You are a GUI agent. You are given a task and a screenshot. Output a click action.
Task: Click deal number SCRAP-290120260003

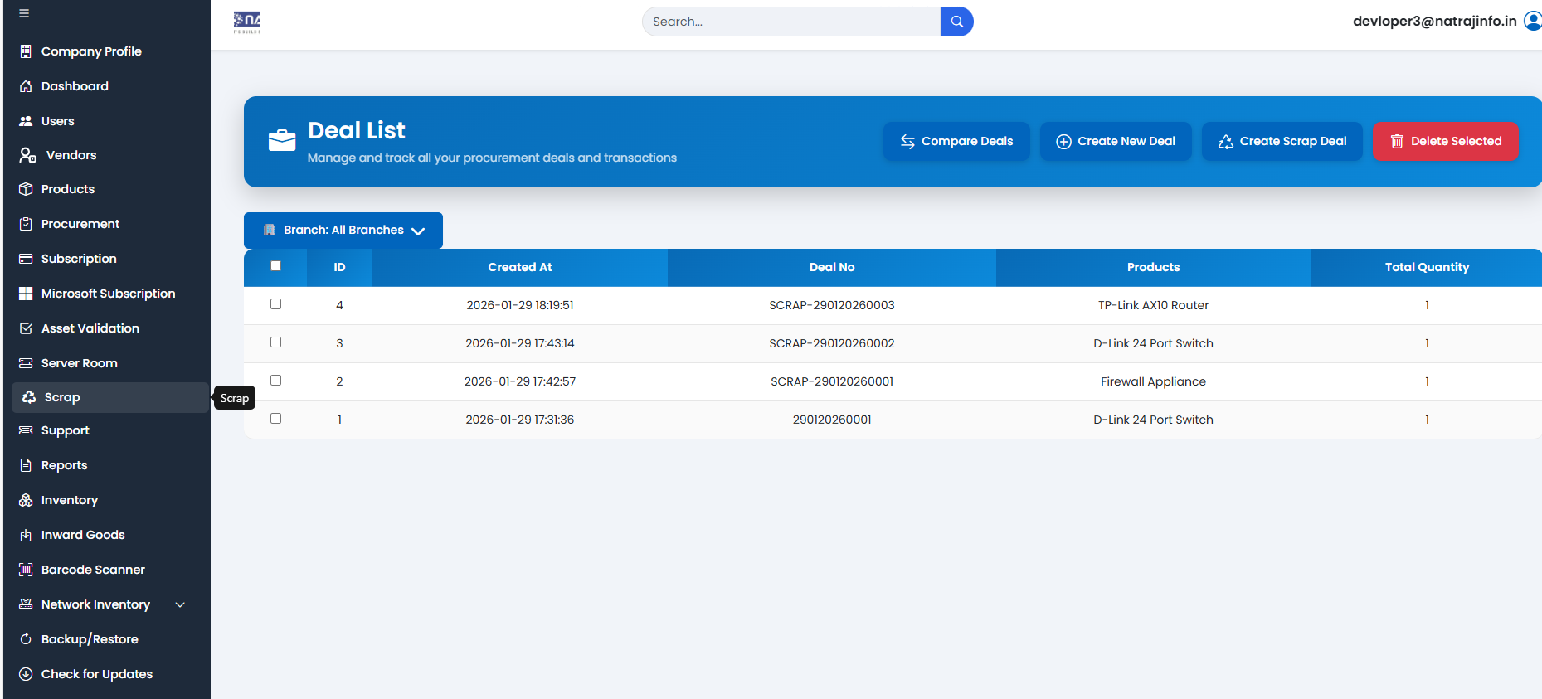(x=832, y=305)
